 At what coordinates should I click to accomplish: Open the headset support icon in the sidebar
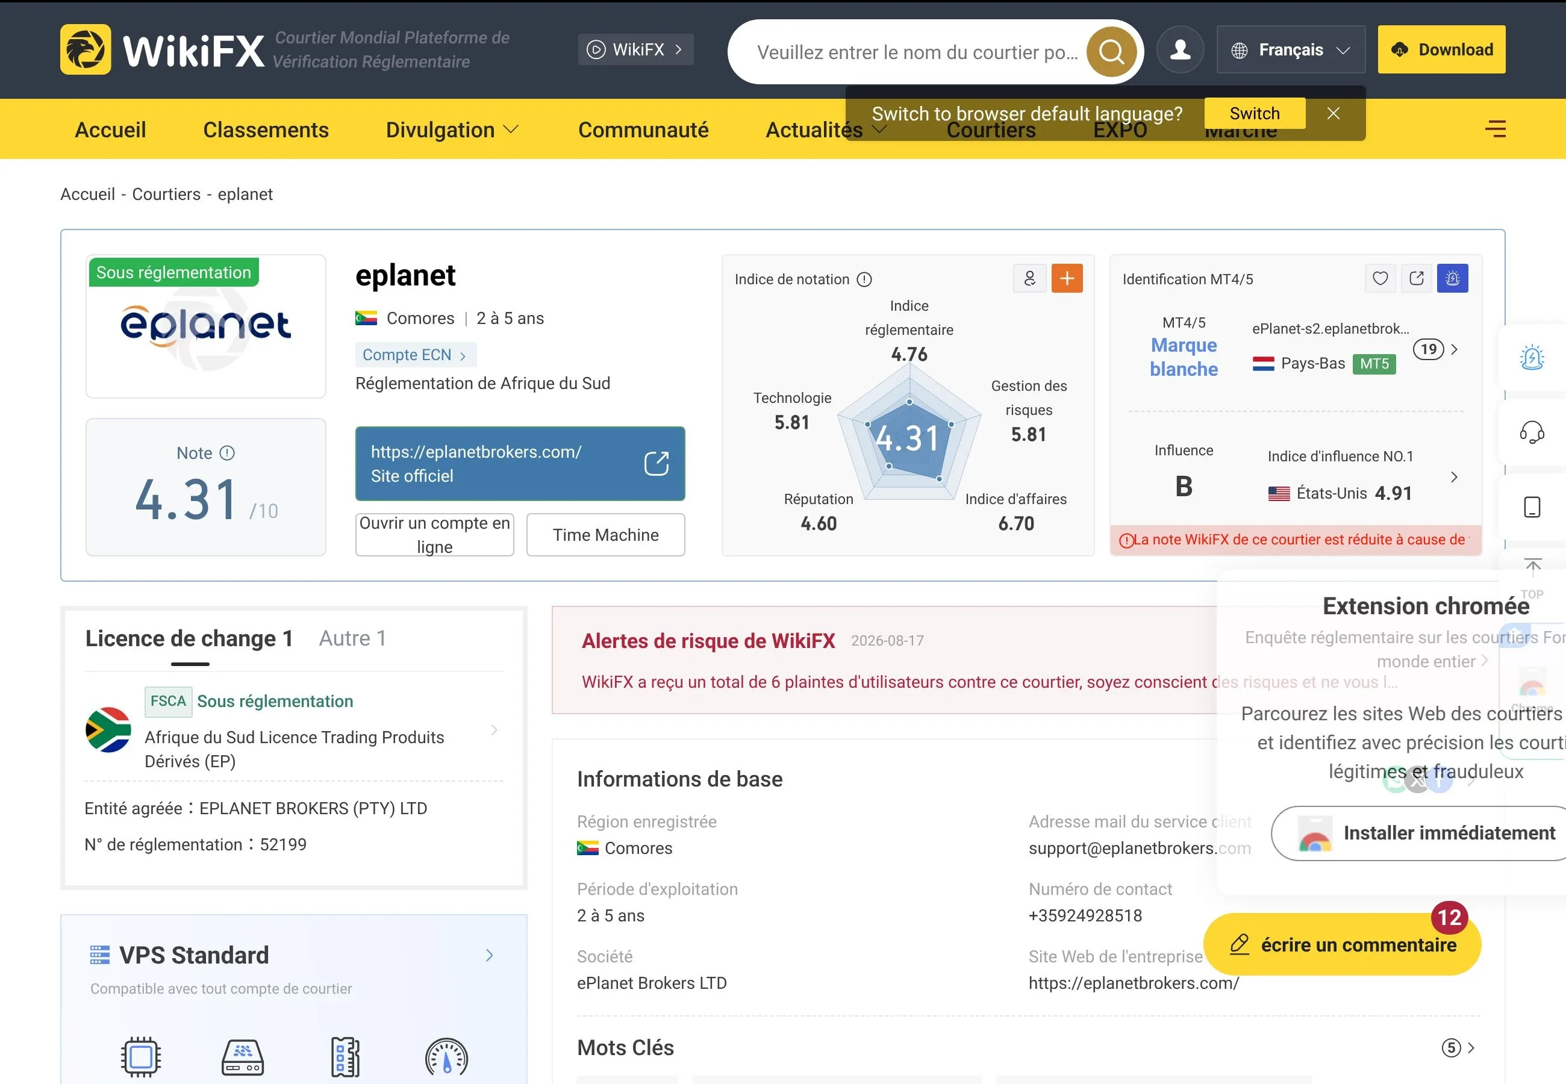pos(1531,432)
